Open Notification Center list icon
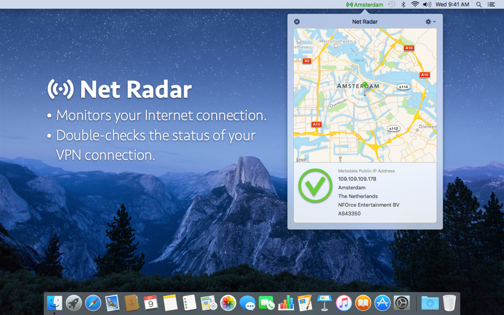 click(x=491, y=4)
